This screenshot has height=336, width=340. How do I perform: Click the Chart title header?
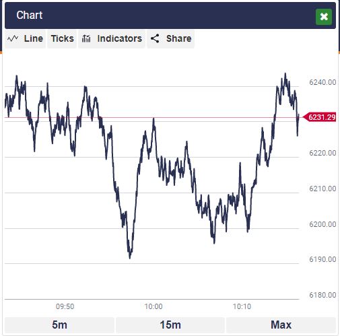(30, 15)
